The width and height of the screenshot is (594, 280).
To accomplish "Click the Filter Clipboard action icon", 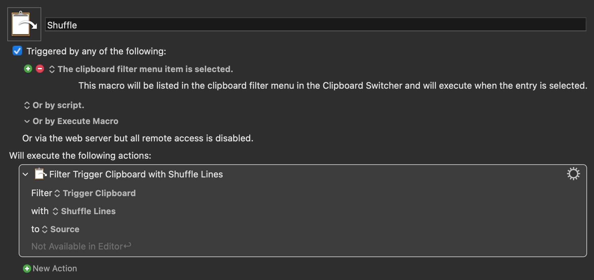I will point(41,174).
